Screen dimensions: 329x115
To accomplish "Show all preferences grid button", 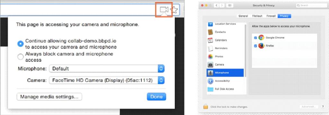I will click(230, 5).
